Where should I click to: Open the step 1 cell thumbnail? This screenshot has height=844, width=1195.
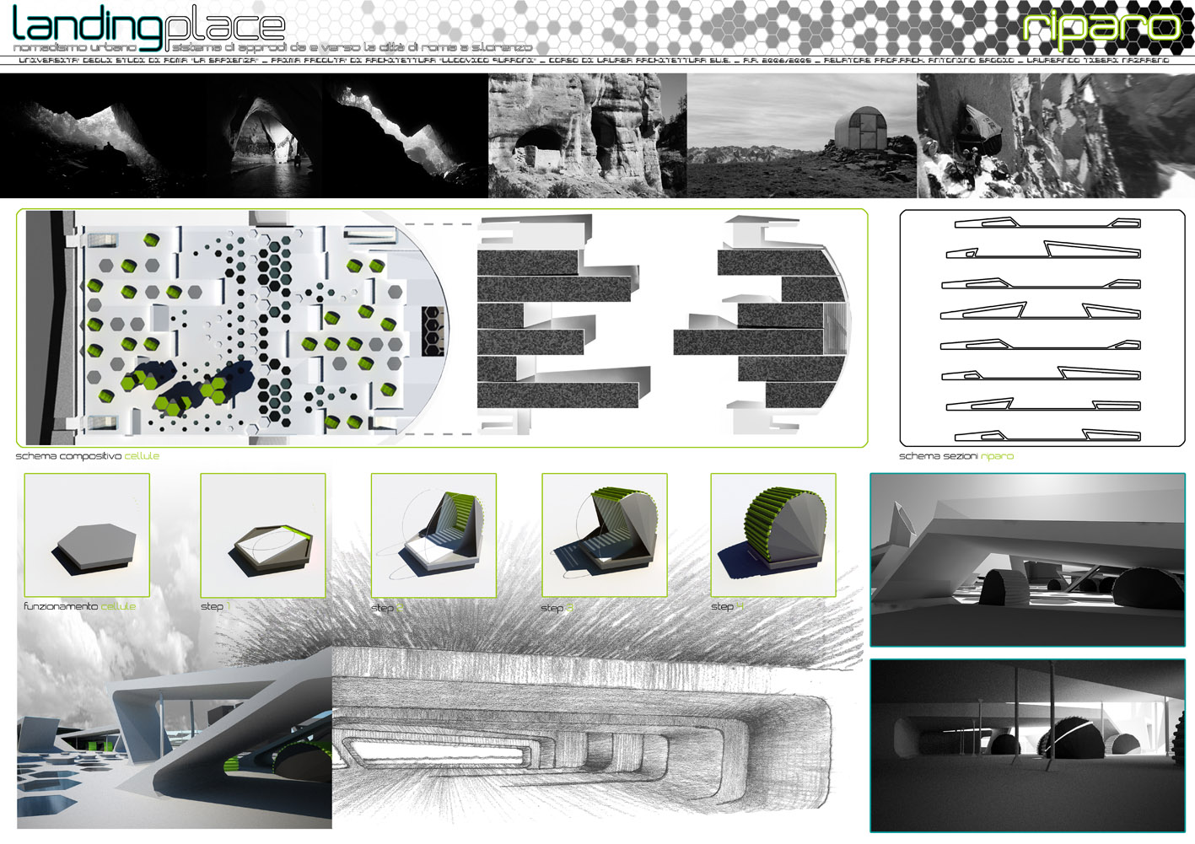263,535
